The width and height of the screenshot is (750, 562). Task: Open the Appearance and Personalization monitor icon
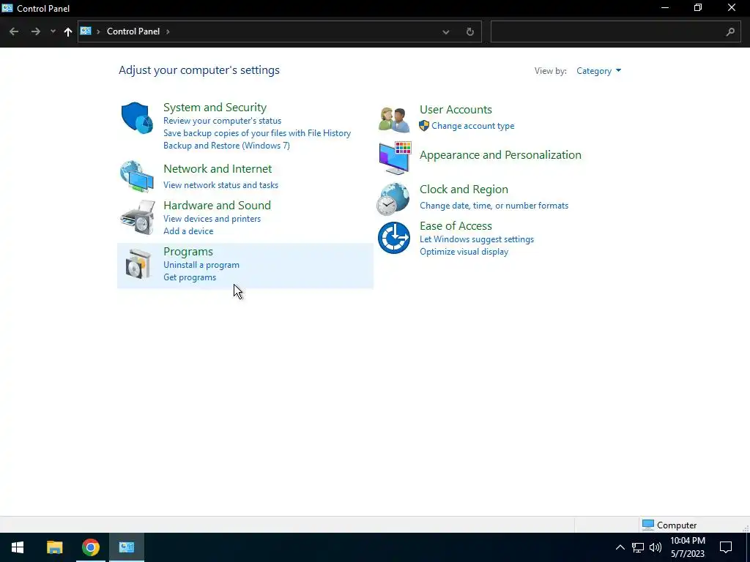pos(395,158)
